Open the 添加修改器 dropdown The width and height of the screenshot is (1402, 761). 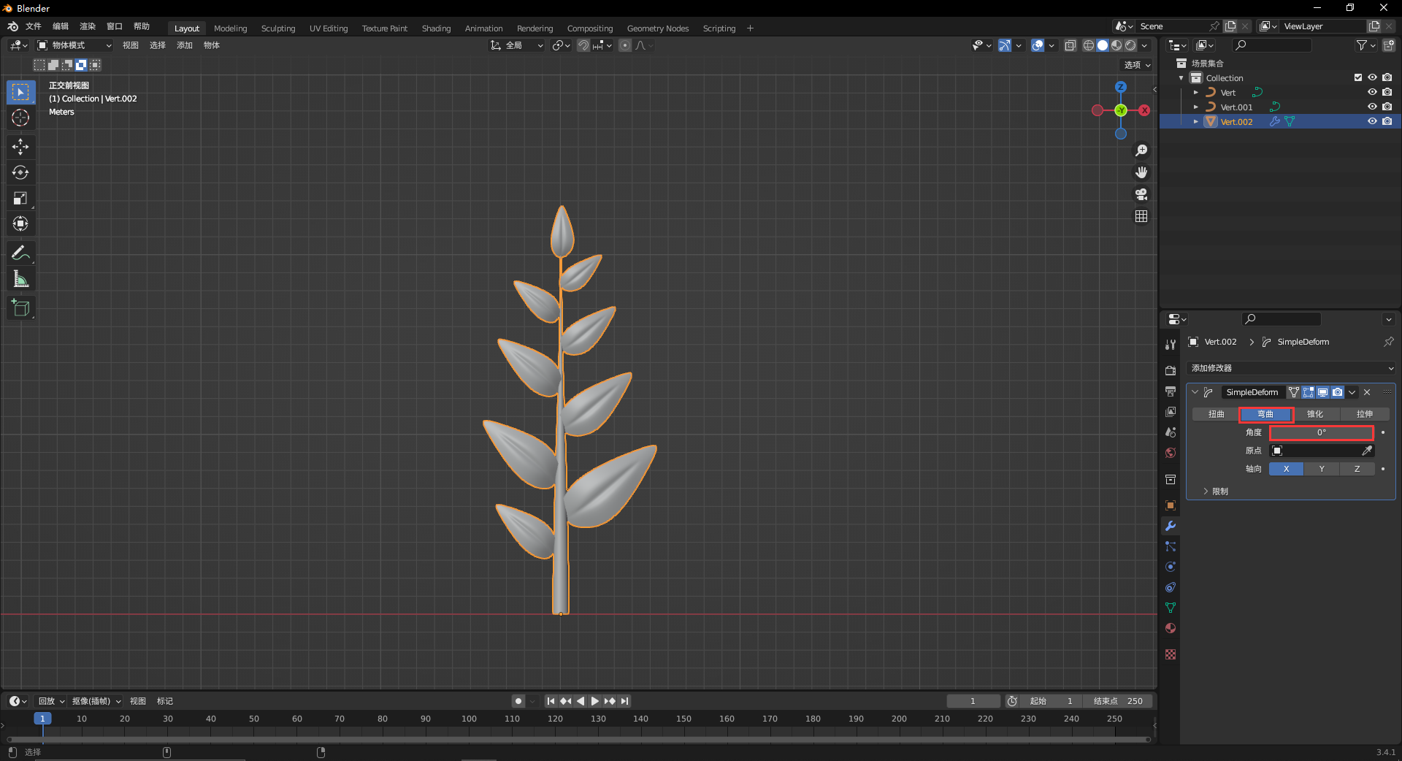click(1292, 368)
